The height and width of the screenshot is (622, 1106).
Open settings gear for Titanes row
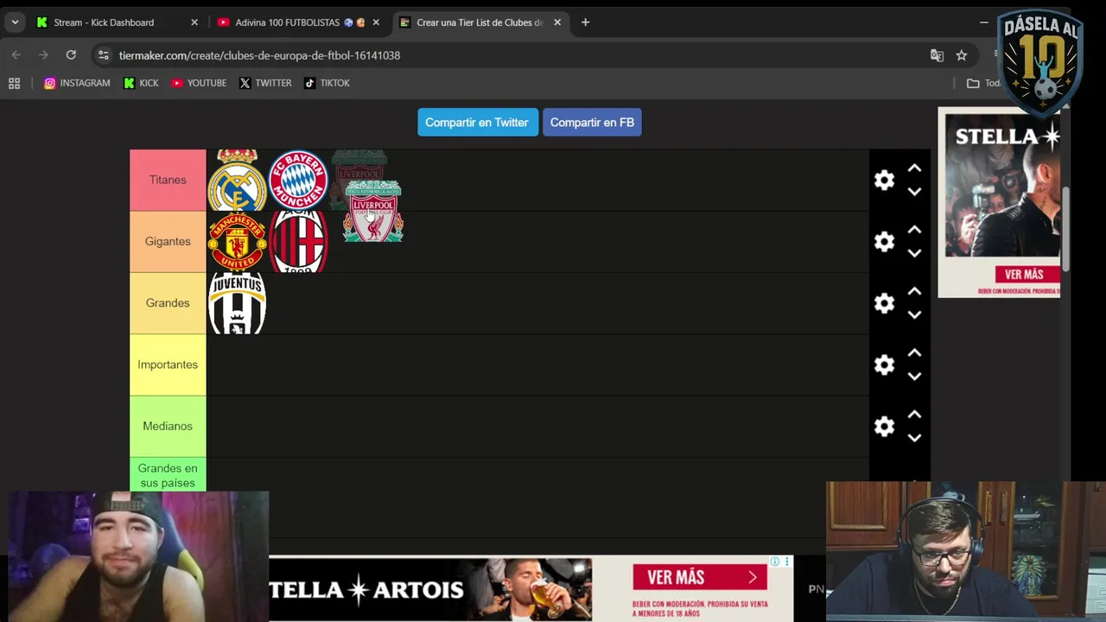tap(884, 180)
